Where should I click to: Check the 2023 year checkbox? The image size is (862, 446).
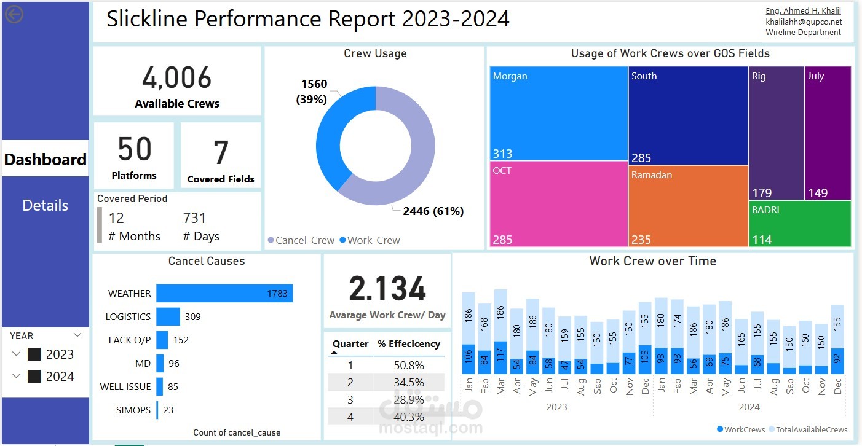[x=34, y=354]
